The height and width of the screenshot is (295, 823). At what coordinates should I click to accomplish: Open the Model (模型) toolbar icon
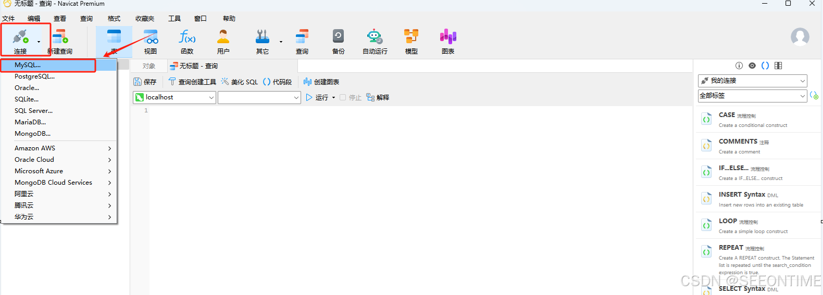click(411, 37)
